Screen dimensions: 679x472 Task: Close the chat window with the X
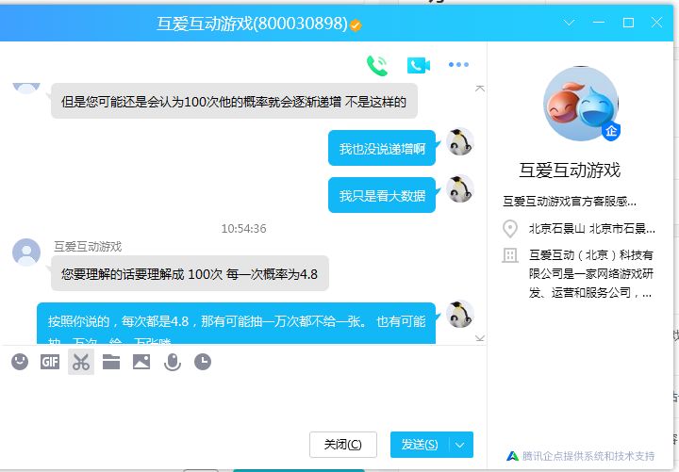tap(657, 23)
